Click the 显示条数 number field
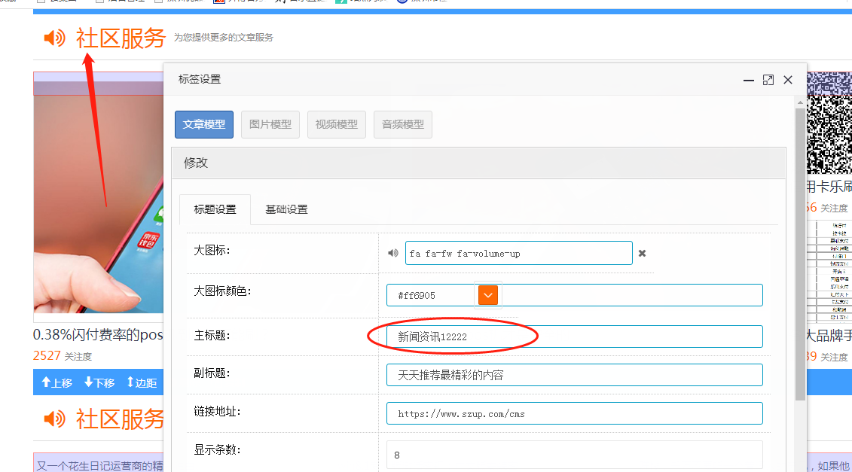The height and width of the screenshot is (472, 852). coord(574,455)
